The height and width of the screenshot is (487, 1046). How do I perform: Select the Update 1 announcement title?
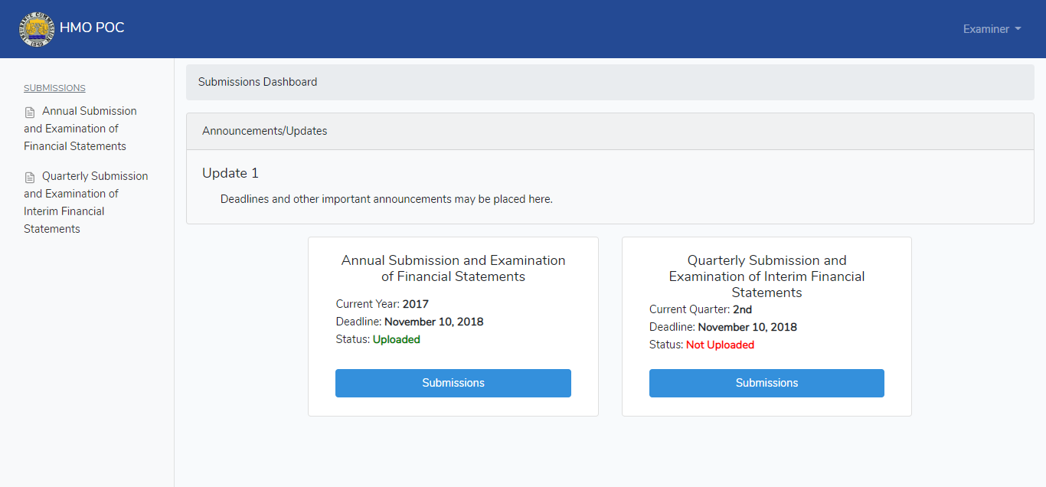(x=230, y=173)
